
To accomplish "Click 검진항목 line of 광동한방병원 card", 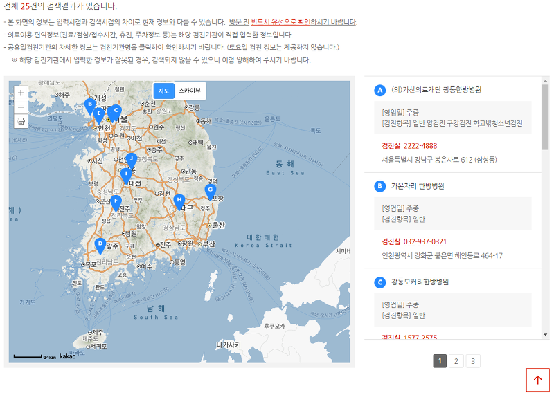I will [x=452, y=123].
